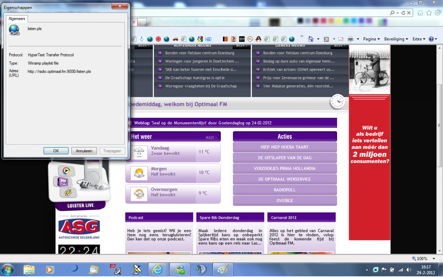Click the refresh icon in address bar

(x=403, y=13)
